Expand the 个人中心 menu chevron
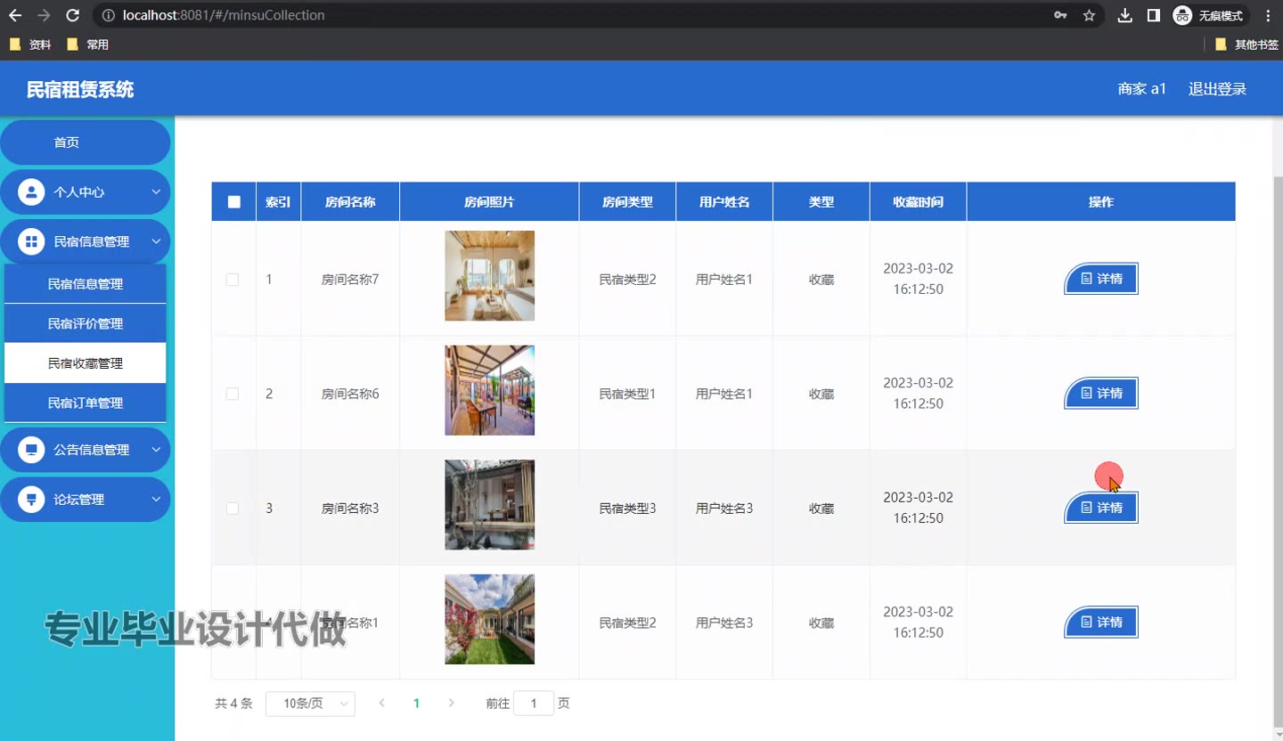This screenshot has height=741, width=1283. click(156, 191)
